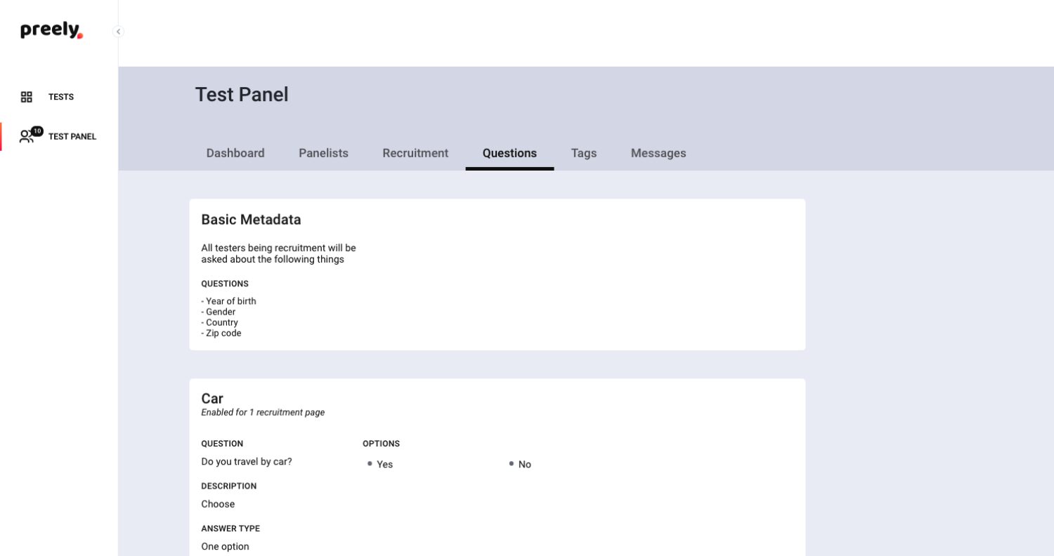
Task: Click the Car question card title
Action: (212, 399)
